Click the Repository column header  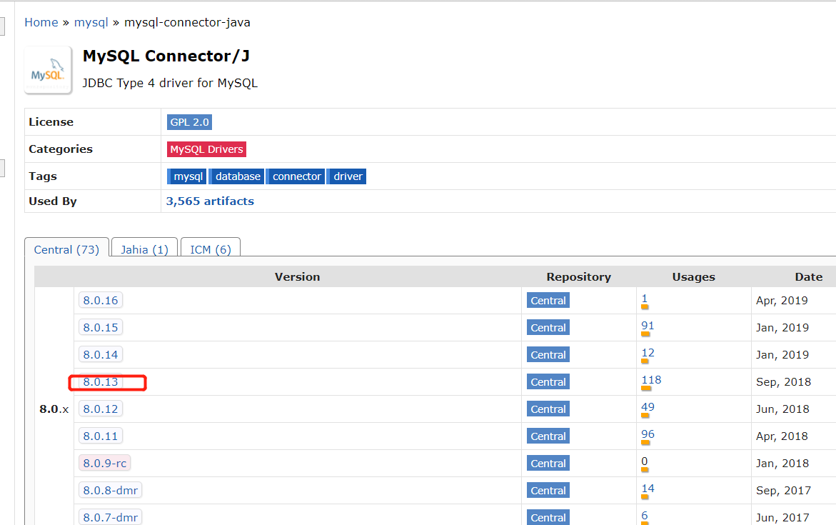click(578, 277)
